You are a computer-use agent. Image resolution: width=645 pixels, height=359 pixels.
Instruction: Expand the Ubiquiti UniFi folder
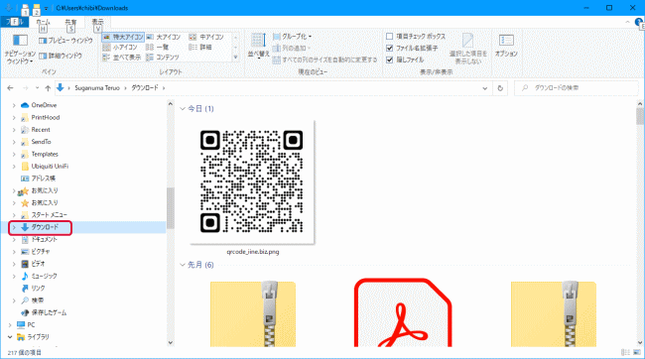[14, 167]
